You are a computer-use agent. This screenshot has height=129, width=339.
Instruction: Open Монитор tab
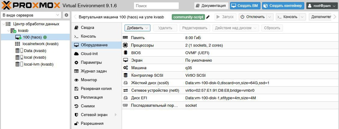(96, 80)
